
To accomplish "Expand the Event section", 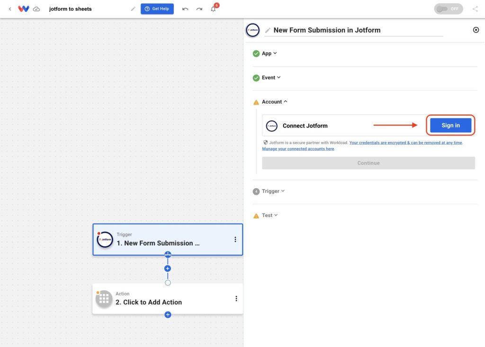I will click(271, 78).
